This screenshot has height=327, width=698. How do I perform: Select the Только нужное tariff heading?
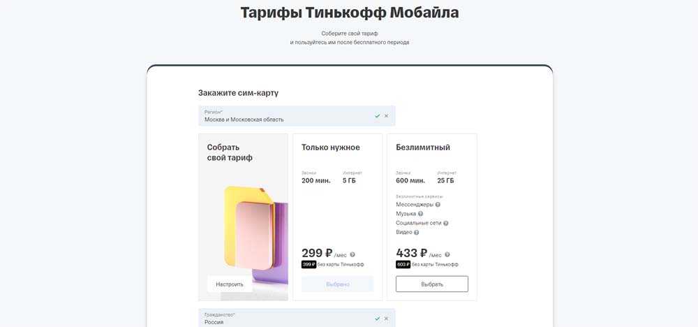tap(331, 147)
